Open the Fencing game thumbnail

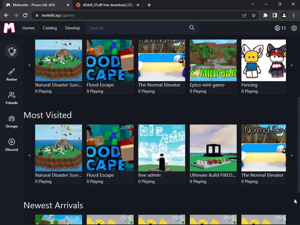coord(264,60)
